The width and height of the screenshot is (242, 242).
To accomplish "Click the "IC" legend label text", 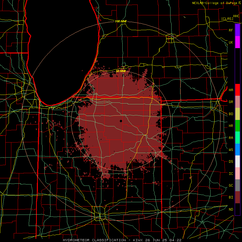I will click(x=231, y=174).
